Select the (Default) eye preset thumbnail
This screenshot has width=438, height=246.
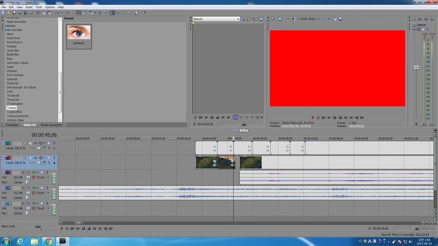(79, 36)
